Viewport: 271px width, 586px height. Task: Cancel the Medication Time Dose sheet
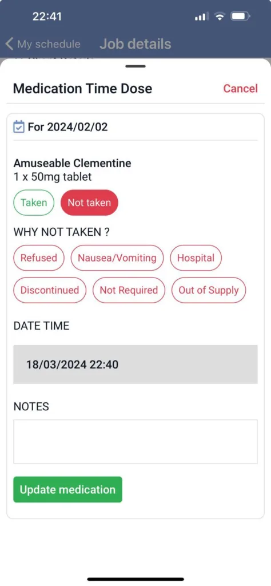240,89
